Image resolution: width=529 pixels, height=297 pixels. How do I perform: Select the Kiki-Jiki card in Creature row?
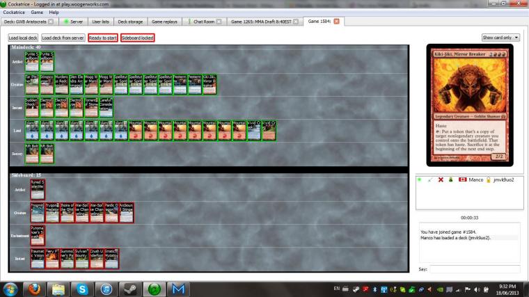[210, 85]
